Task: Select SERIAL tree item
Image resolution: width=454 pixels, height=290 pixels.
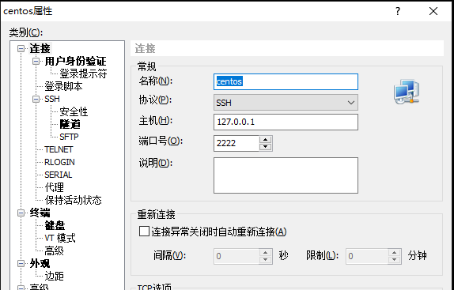Action: click(x=59, y=175)
